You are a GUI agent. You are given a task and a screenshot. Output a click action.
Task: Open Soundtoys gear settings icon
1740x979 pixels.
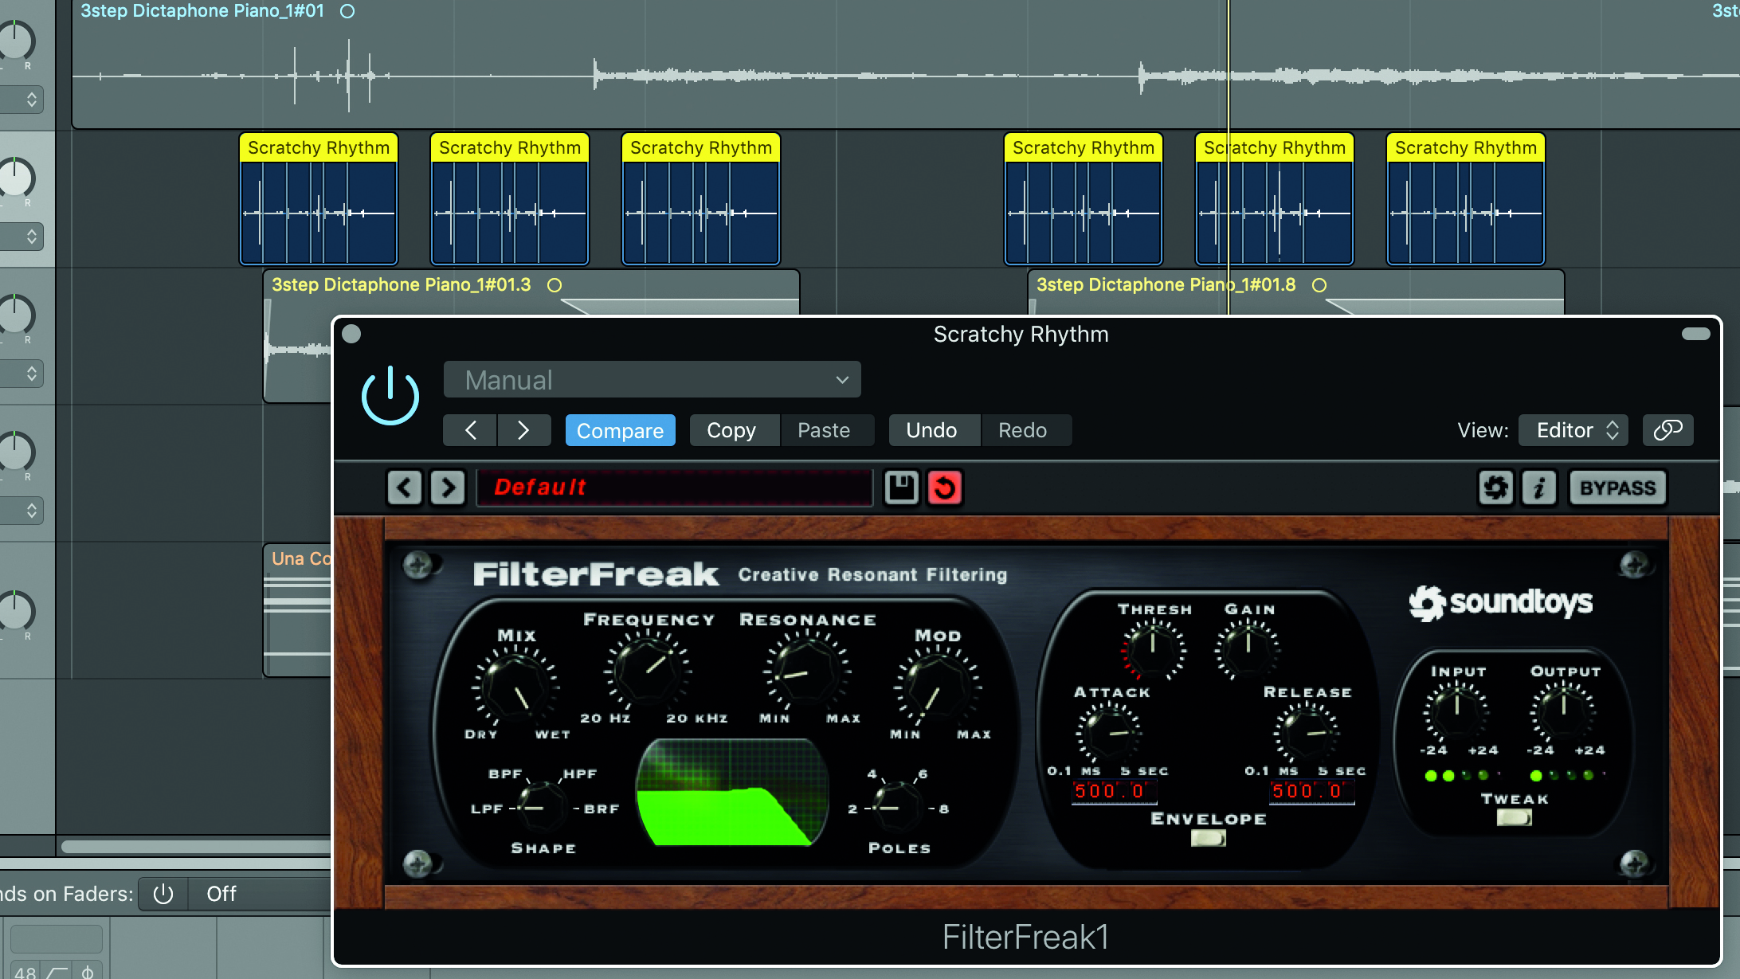click(x=1496, y=487)
